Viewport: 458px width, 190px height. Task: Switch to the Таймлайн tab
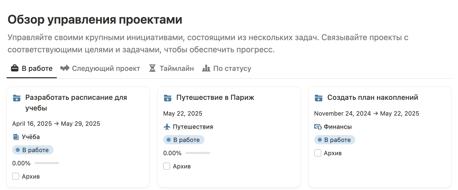point(177,68)
